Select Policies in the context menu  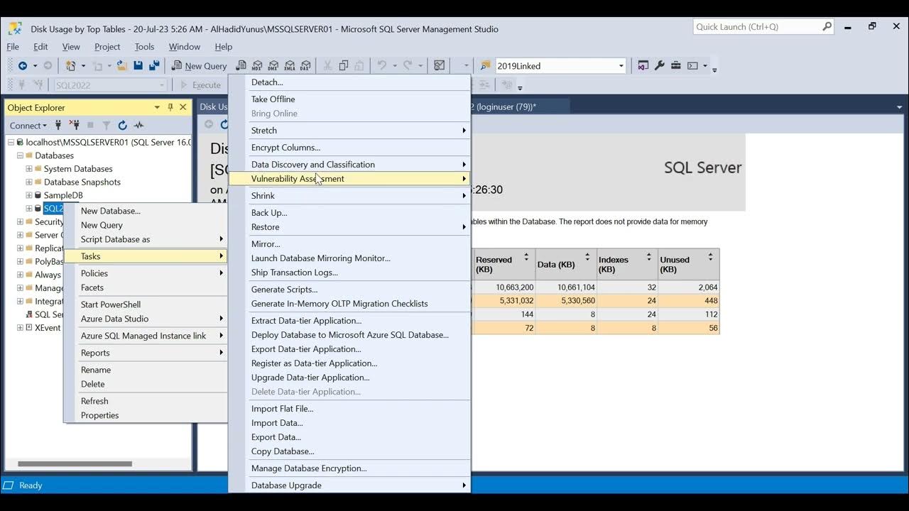coord(146,273)
